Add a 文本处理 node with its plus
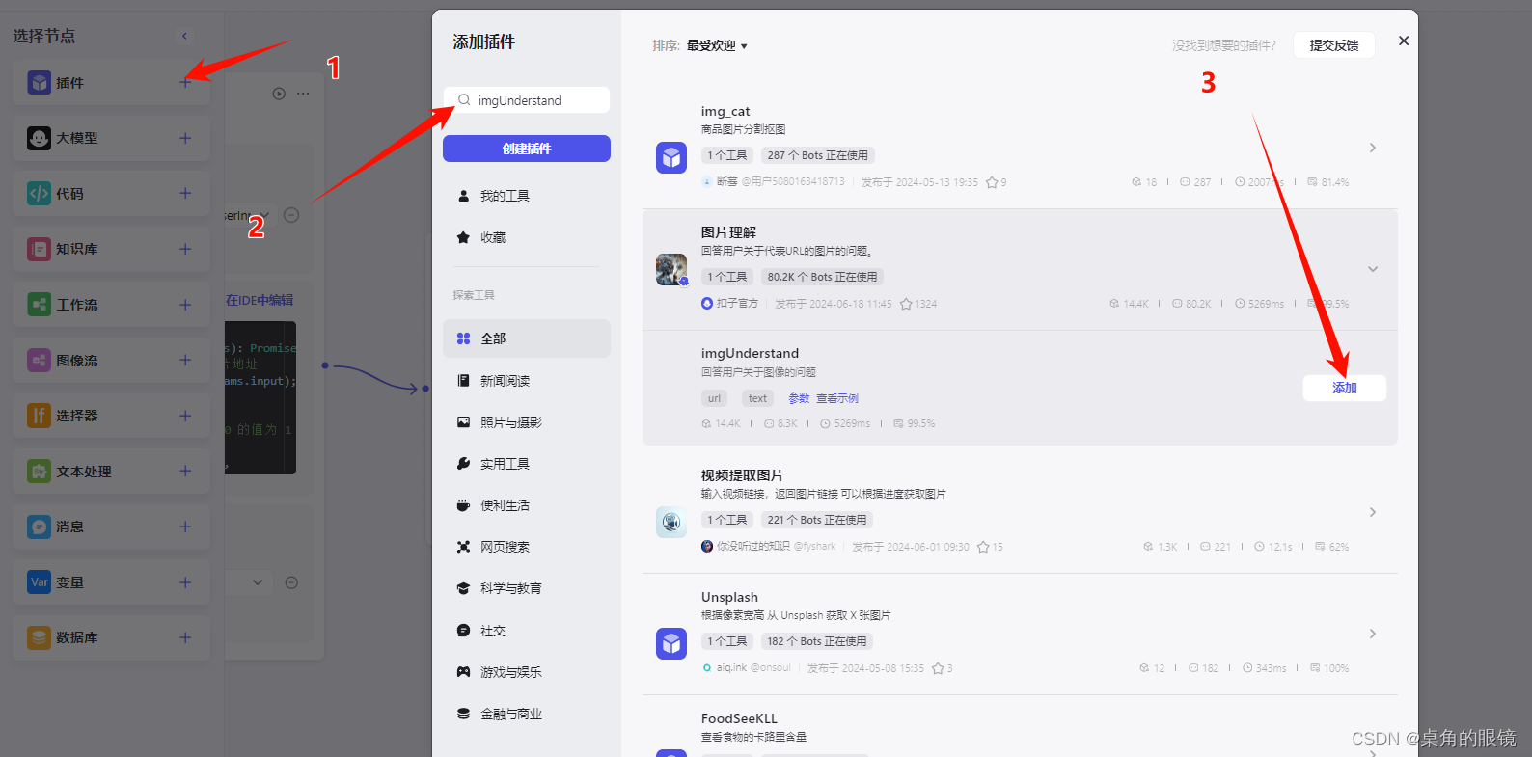This screenshot has width=1532, height=757. click(185, 472)
